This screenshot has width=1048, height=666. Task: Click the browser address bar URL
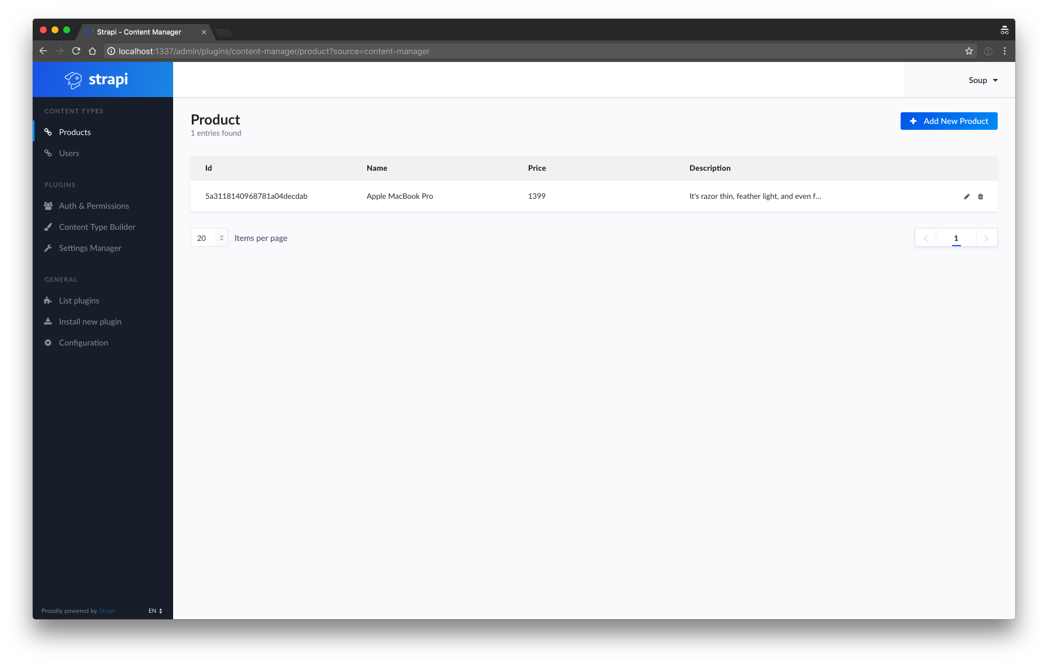point(274,51)
